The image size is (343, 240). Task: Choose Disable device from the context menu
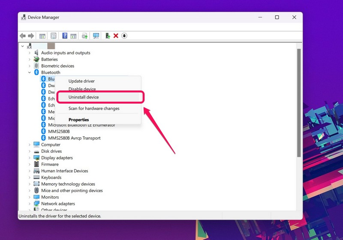[x=82, y=89]
